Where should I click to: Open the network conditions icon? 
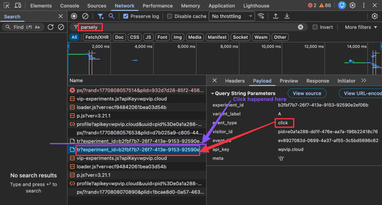pos(261,16)
